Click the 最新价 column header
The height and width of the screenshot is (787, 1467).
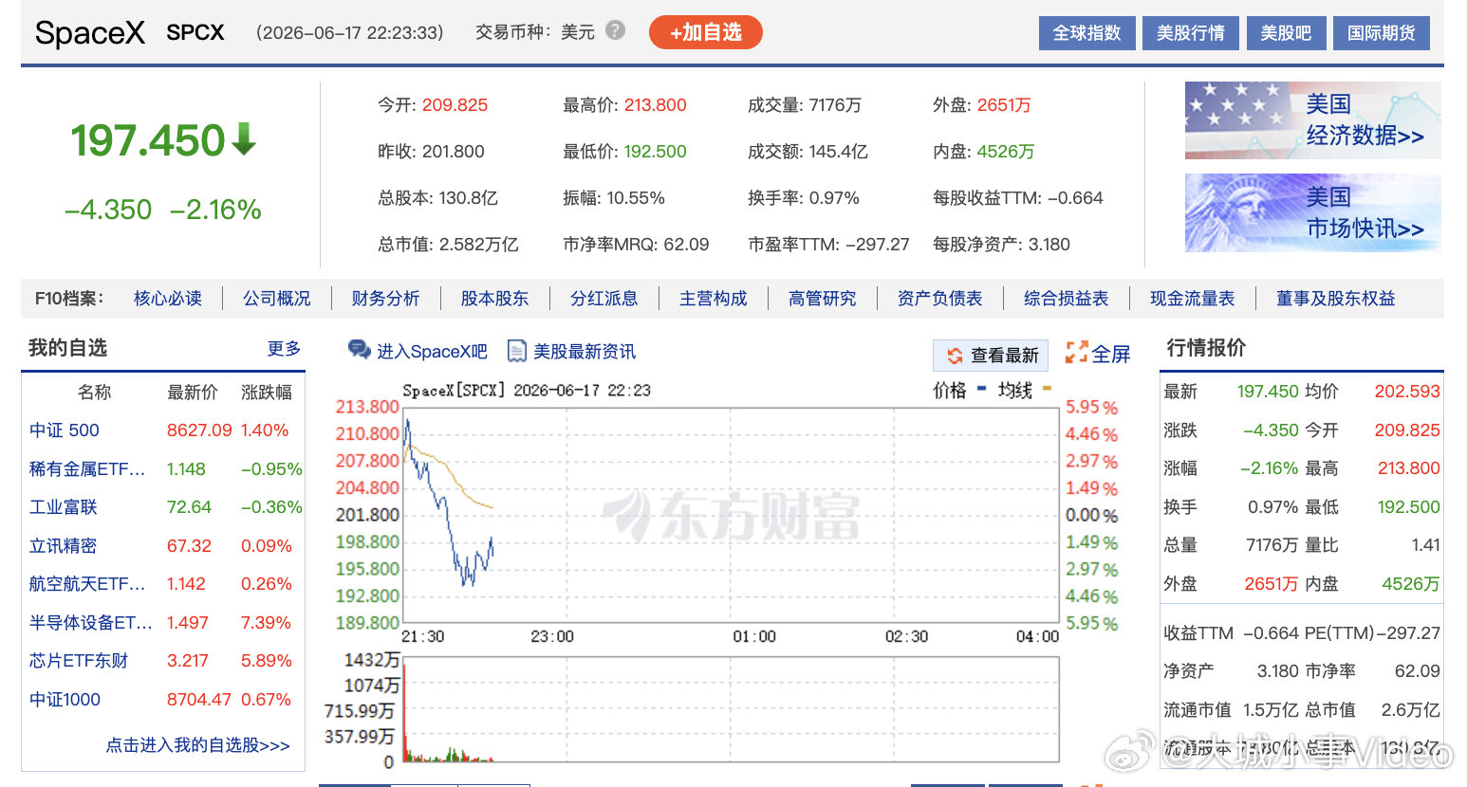[193, 393]
